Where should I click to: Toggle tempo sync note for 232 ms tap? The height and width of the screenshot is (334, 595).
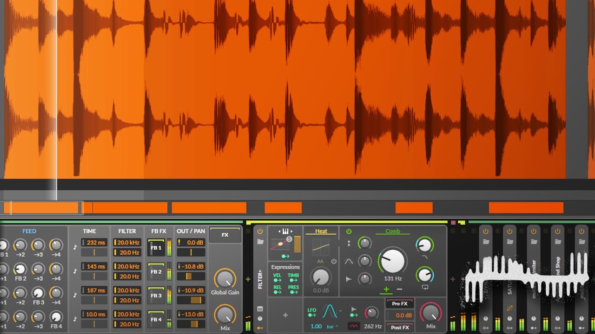pos(75,247)
